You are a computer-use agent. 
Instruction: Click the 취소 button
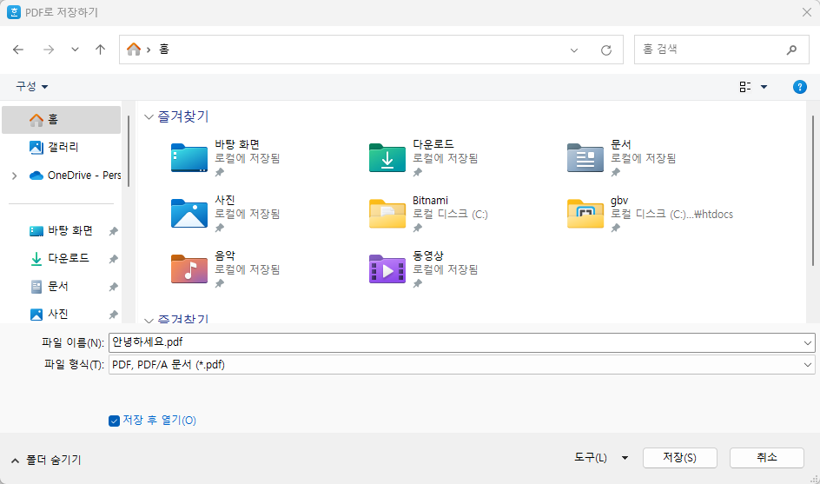(767, 458)
